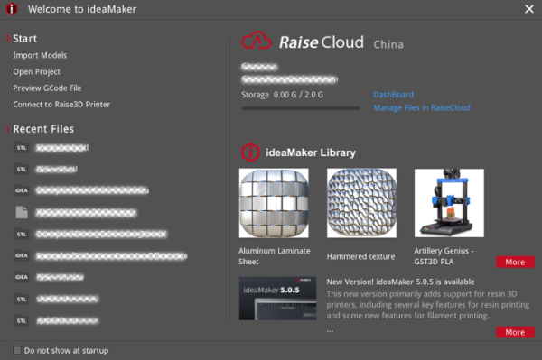Click the storage usage progress bar
Image resolution: width=542 pixels, height=360 pixels.
point(301,108)
